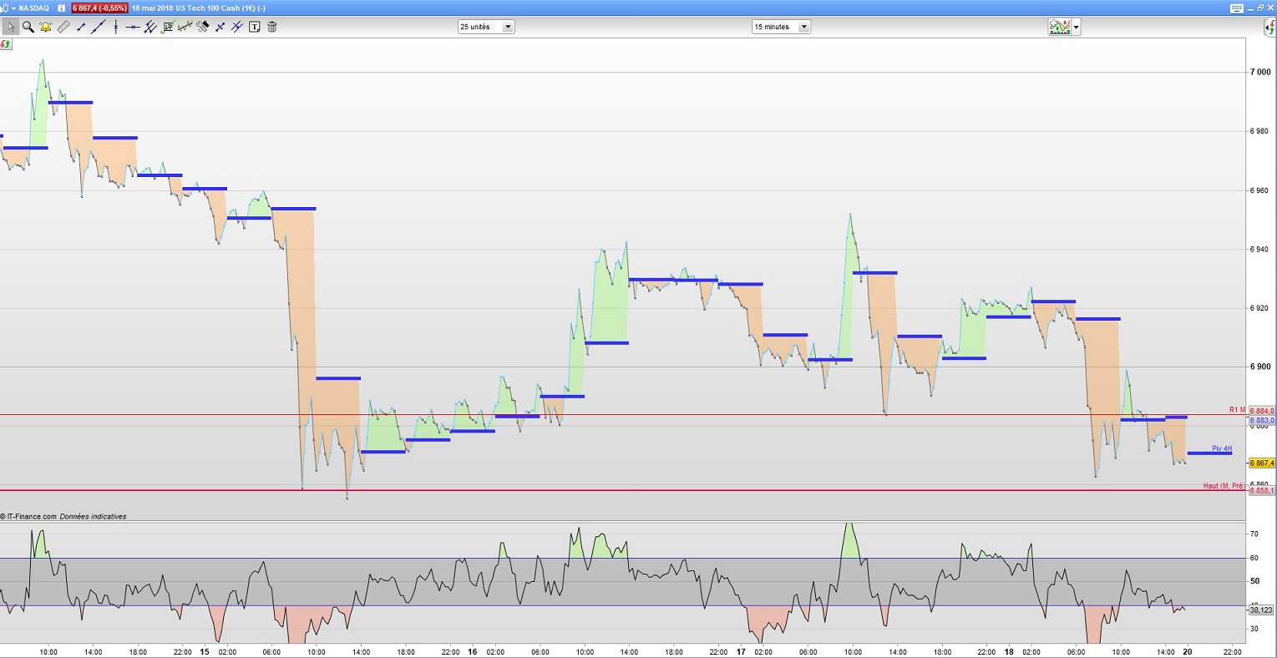Image resolution: width=1277 pixels, height=658 pixels.
Task: Open the 25 unités dropdown
Action: [x=486, y=27]
